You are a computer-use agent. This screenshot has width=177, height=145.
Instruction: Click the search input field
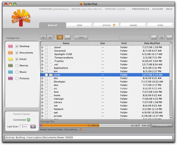pyautogui.click(x=134, y=37)
